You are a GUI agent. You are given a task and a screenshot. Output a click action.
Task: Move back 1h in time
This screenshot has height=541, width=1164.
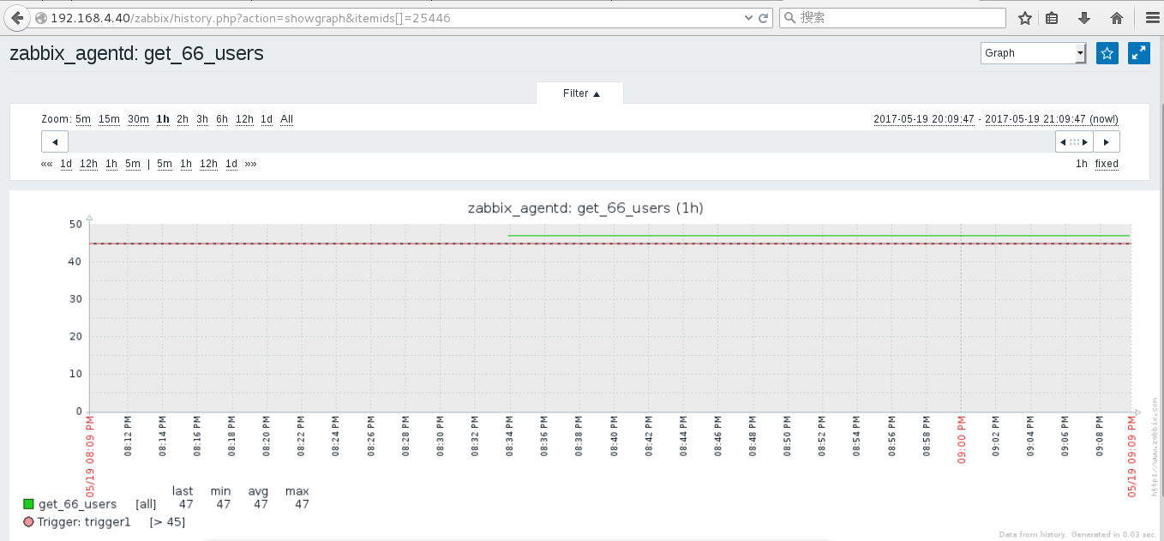tap(111, 164)
